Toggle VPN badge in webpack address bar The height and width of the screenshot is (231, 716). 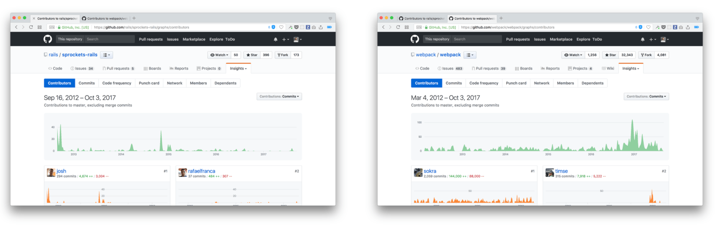pos(419,27)
